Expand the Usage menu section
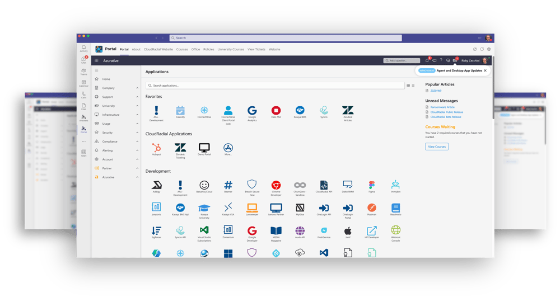This screenshot has width=560, height=302. click(116, 124)
